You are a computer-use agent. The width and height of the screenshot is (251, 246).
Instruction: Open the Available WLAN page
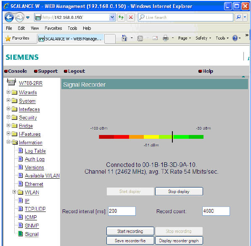click(x=42, y=176)
